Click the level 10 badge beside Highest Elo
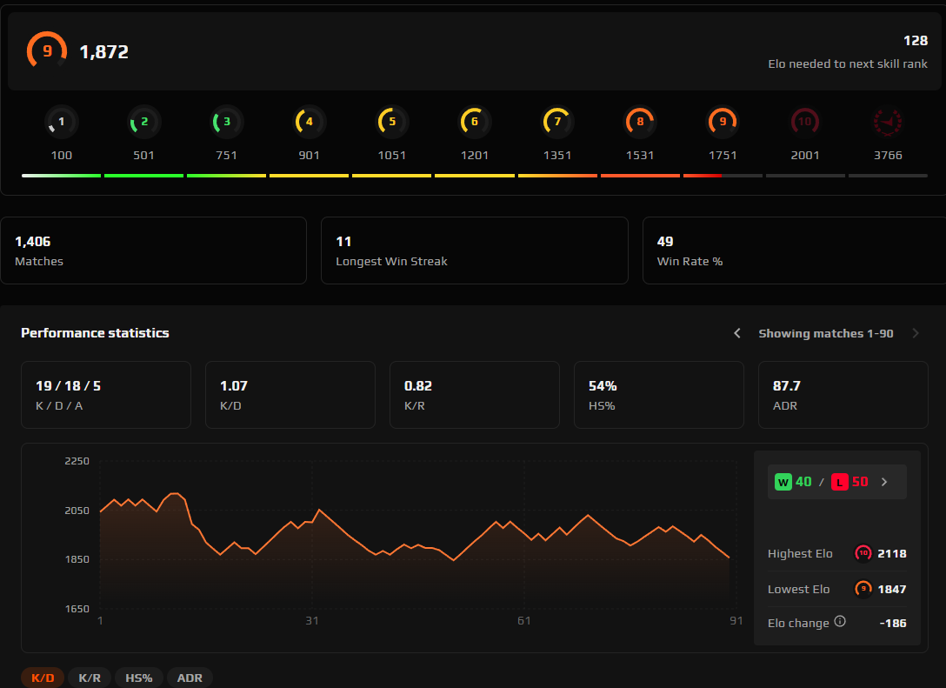This screenshot has height=688, width=946. point(863,553)
